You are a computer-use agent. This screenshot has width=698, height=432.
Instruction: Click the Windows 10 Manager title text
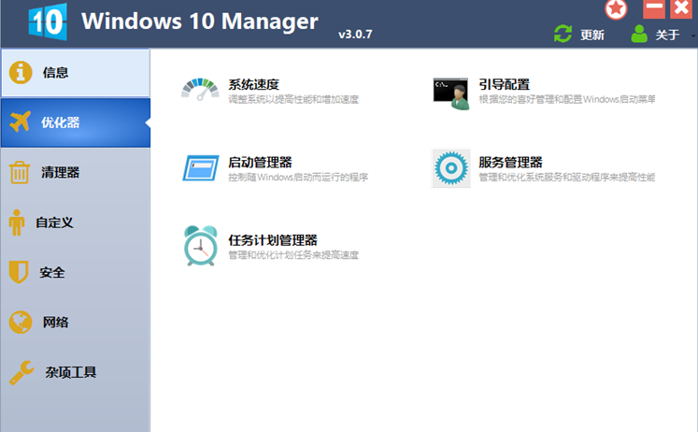[x=199, y=21]
